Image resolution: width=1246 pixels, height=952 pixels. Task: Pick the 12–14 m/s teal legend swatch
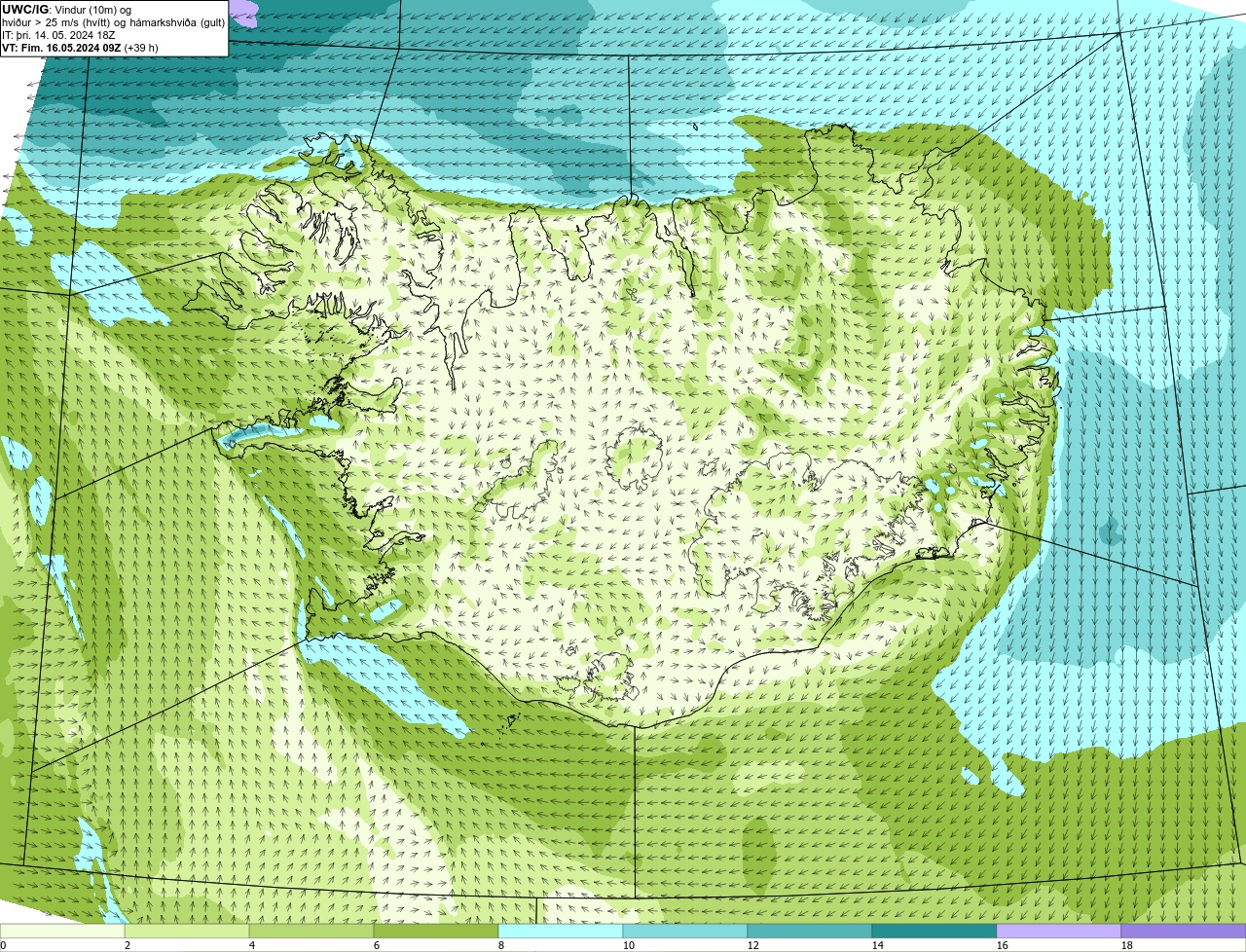coord(810,932)
